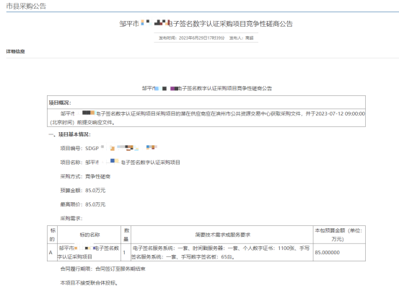Click the publish time 2023年6月29日17时39分

201,38
